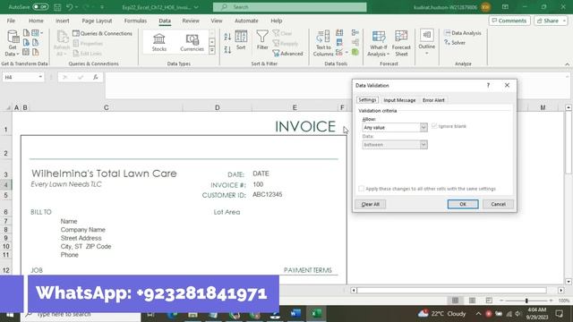
Task: Click the Undo arrow
Action: [x=70, y=7]
